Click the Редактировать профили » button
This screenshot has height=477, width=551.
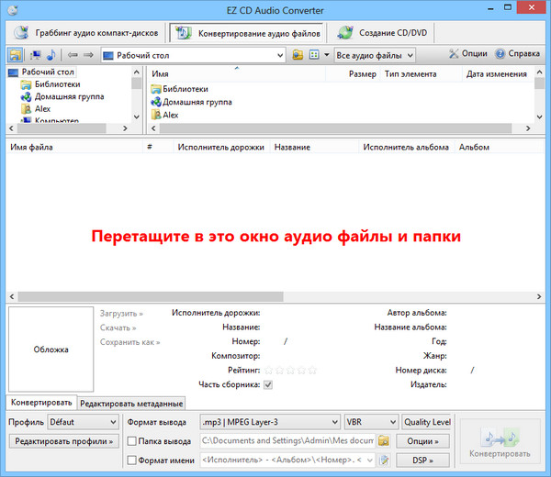64,441
